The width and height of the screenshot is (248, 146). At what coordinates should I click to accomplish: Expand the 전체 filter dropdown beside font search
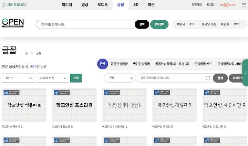[120, 78]
